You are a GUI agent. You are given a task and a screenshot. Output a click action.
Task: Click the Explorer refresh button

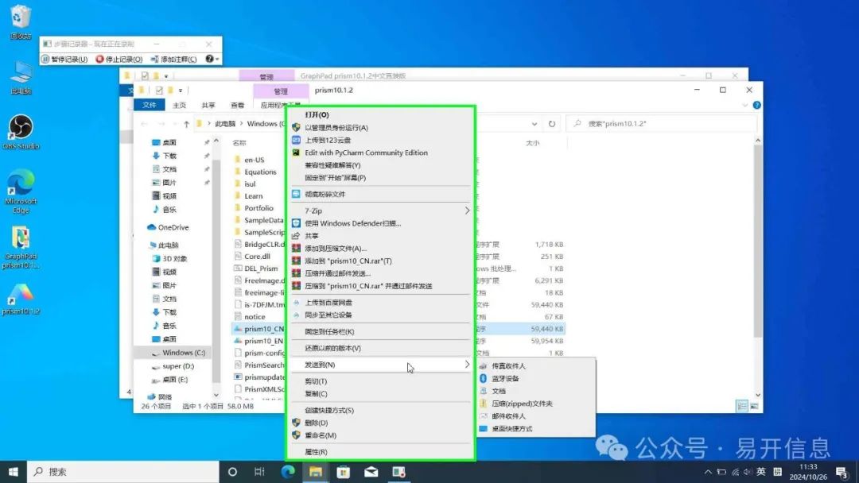click(552, 124)
